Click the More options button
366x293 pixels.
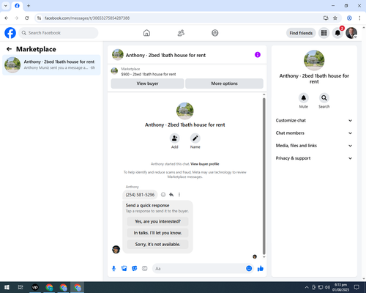point(224,84)
